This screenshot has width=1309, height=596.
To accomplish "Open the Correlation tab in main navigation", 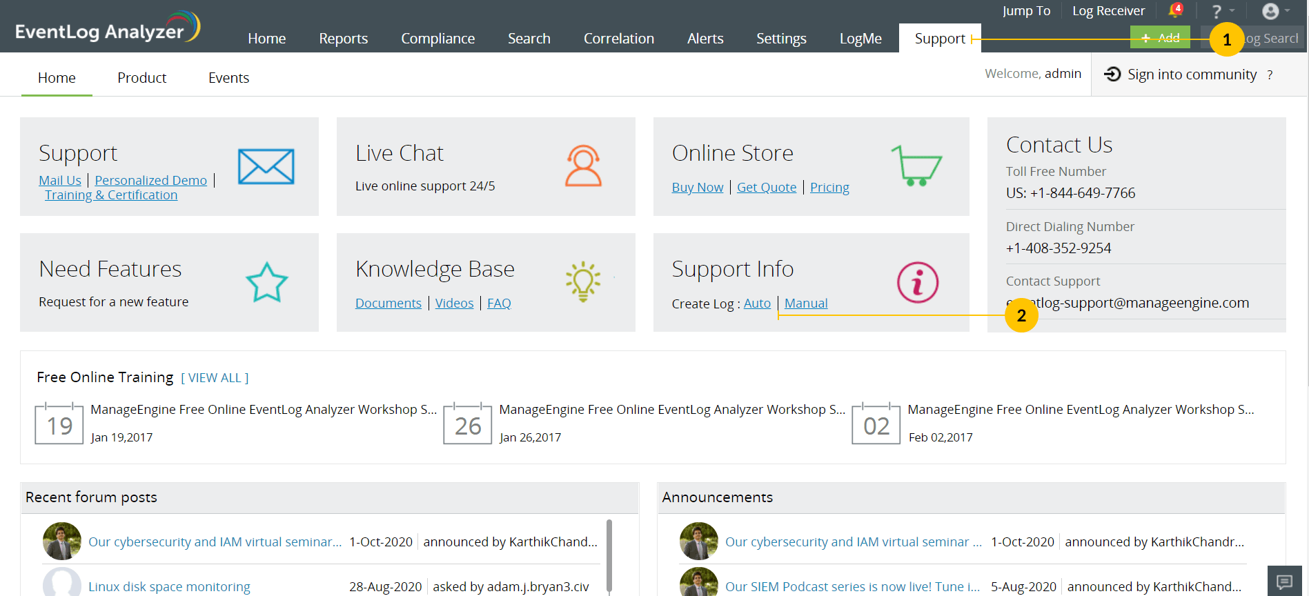I will click(x=618, y=39).
